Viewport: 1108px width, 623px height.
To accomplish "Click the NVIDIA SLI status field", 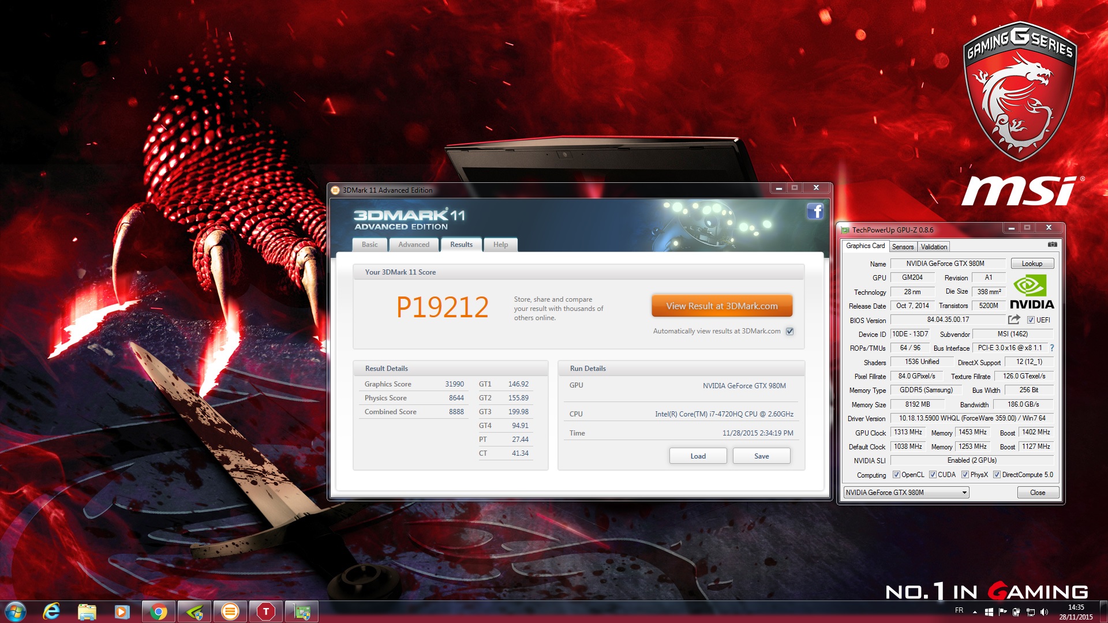I will point(972,460).
